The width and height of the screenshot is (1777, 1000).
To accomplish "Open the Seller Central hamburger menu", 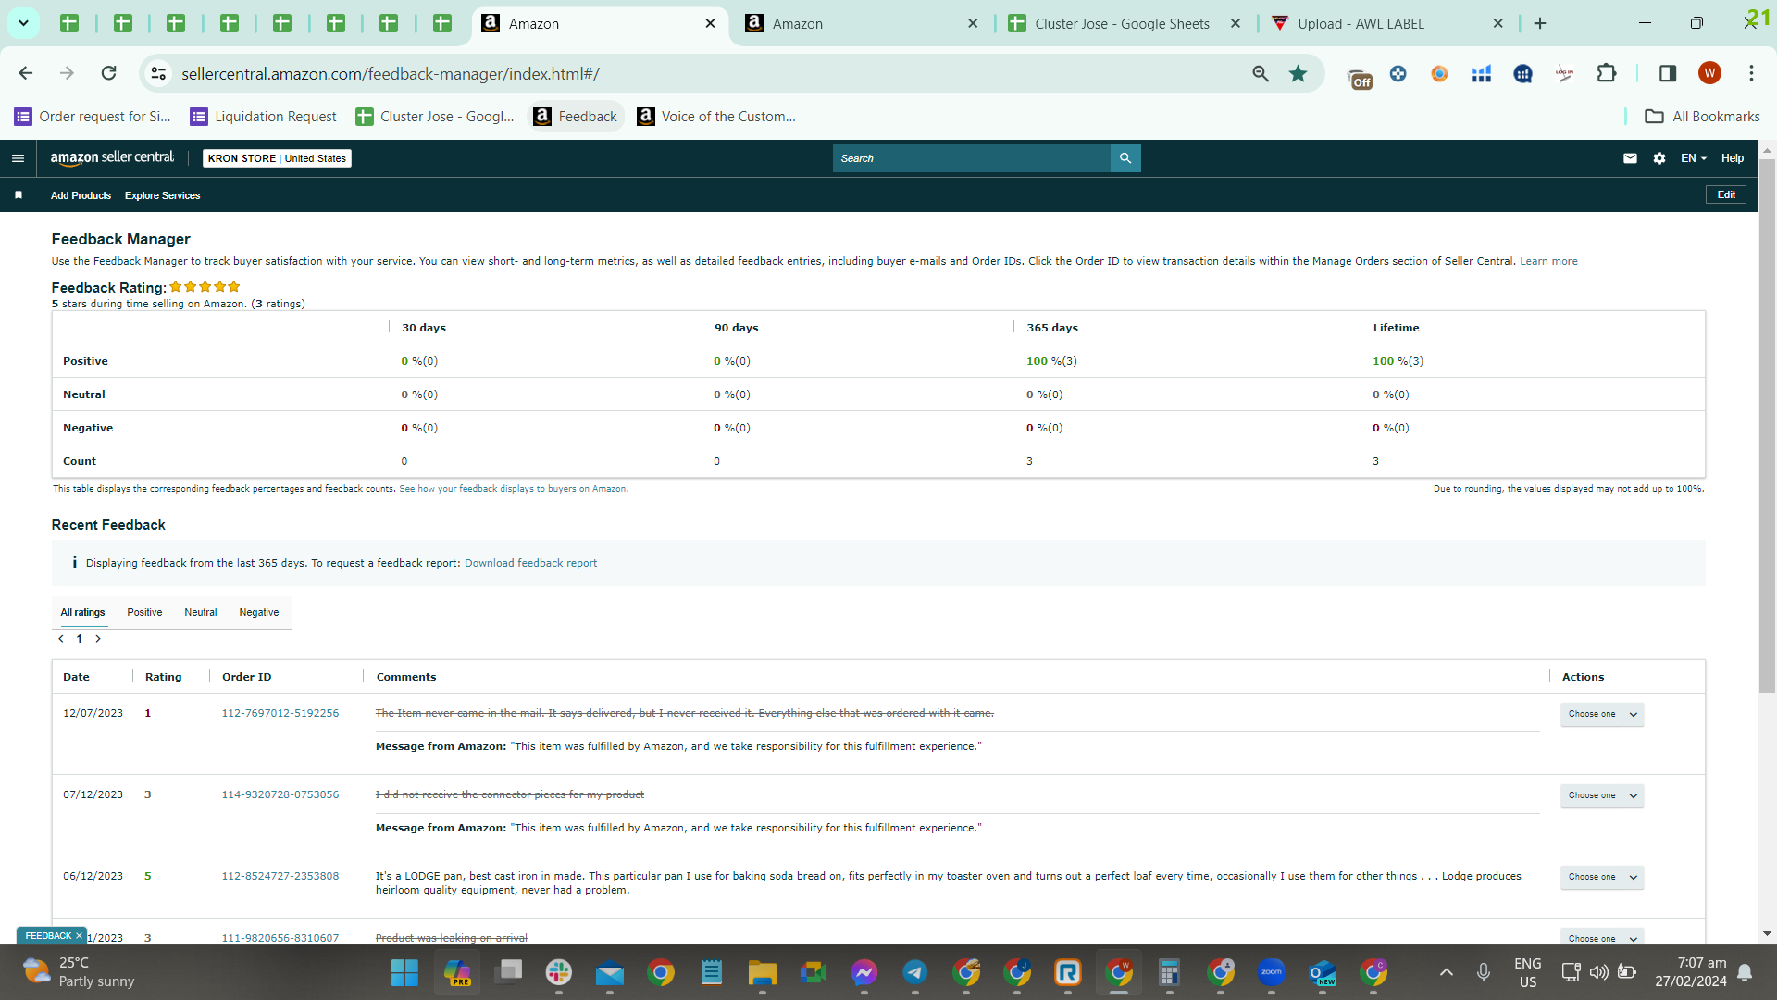I will coord(18,158).
